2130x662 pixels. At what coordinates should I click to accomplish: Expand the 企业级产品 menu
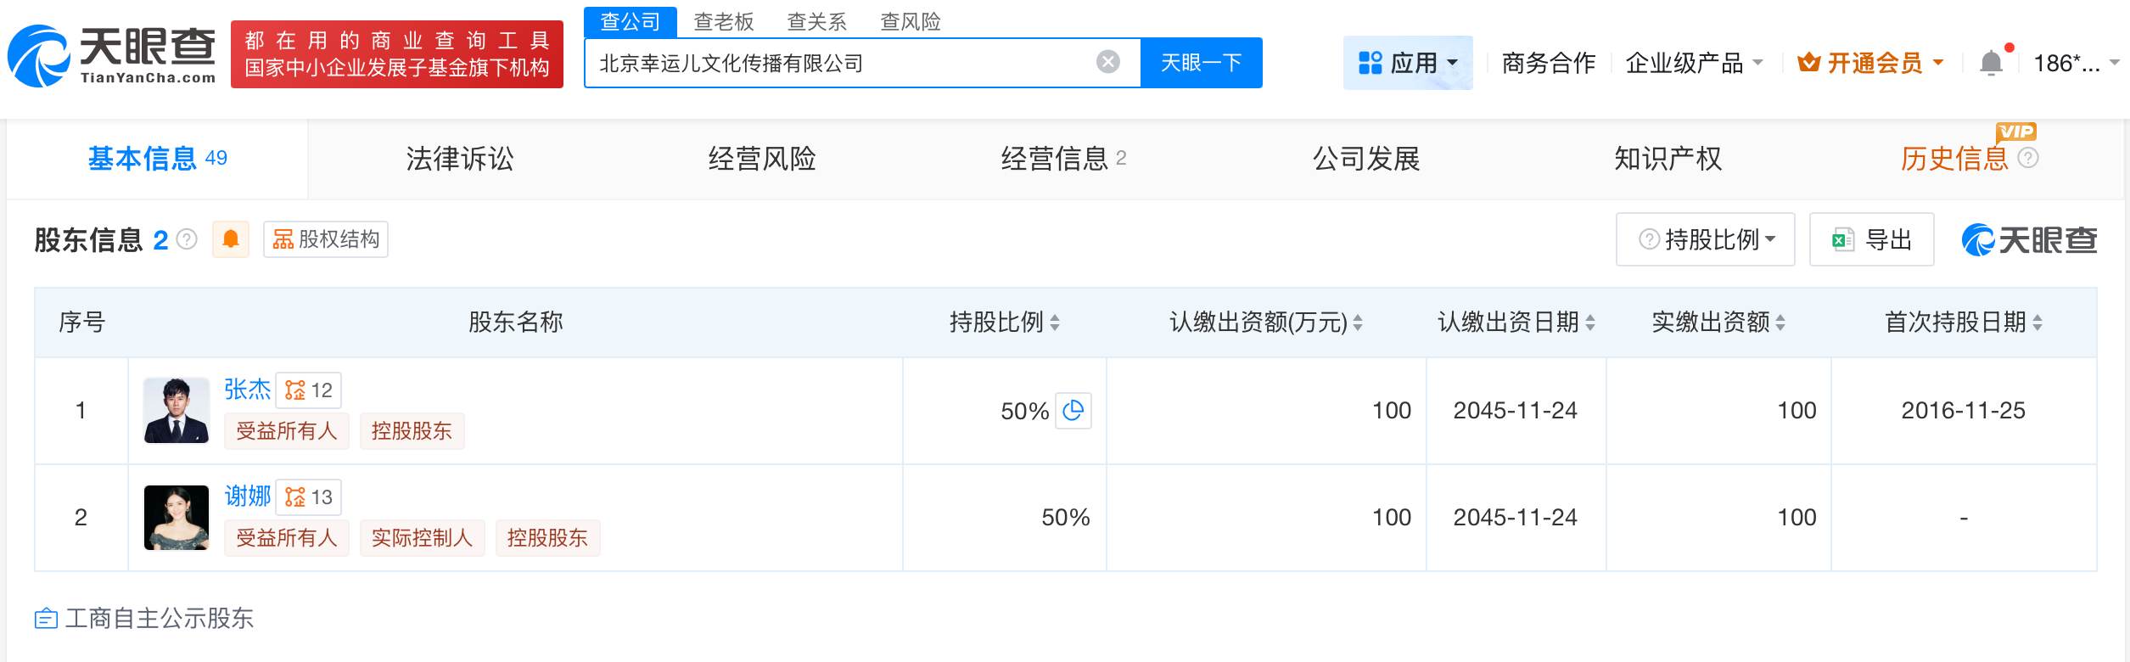[x=1694, y=63]
